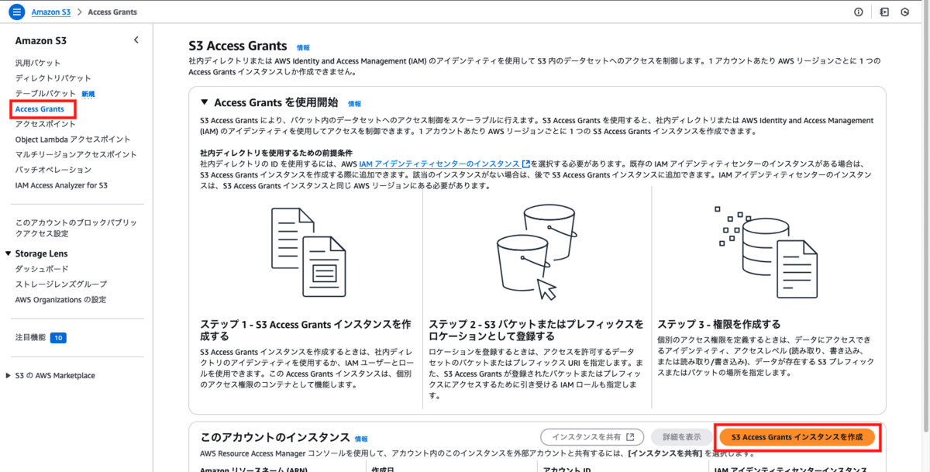Click 情報 link beside Access Grants を使用開始
This screenshot has height=472, width=930.
click(x=354, y=104)
